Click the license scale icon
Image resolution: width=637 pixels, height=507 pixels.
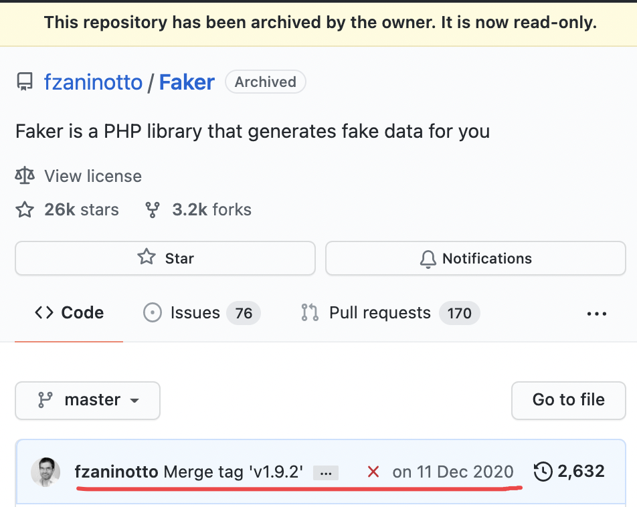pyautogui.click(x=25, y=177)
